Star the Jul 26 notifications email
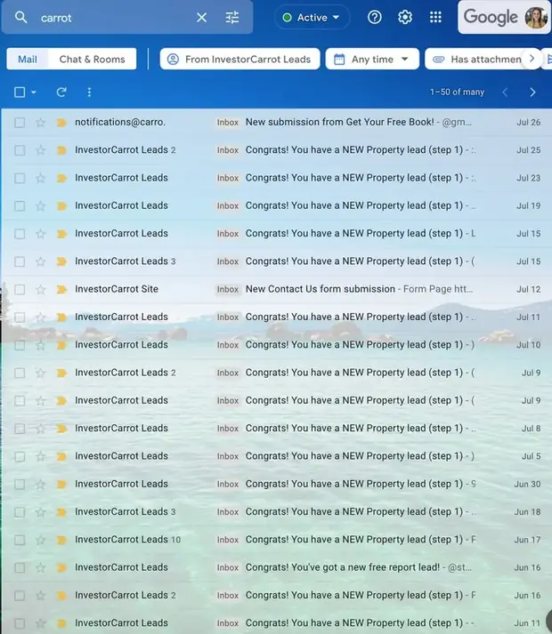Image resolution: width=552 pixels, height=634 pixels. pos(40,122)
